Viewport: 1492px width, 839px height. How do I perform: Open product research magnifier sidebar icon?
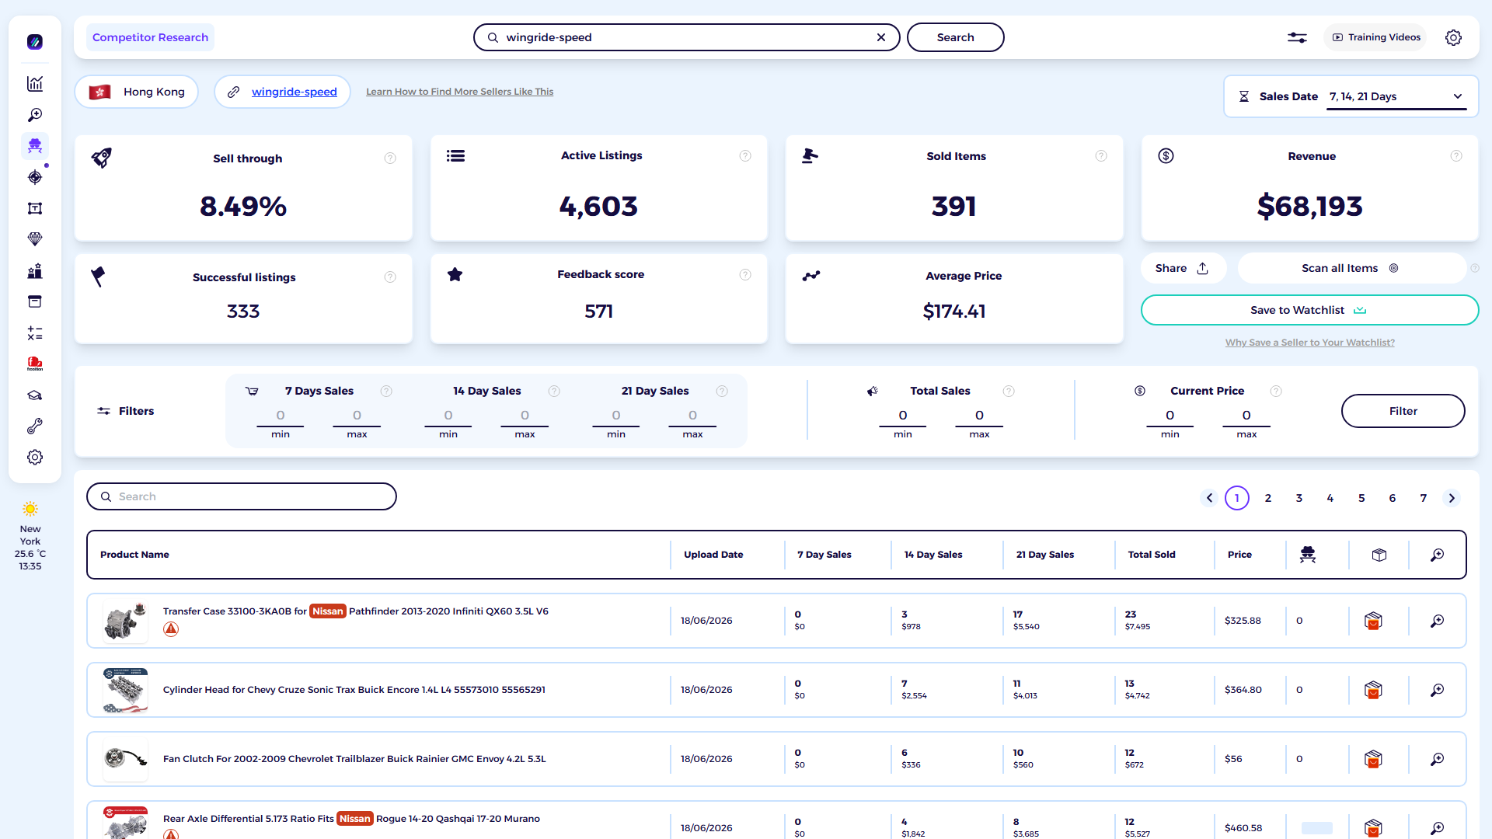(x=35, y=115)
